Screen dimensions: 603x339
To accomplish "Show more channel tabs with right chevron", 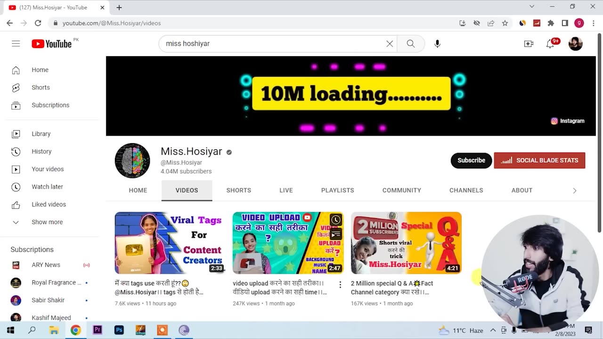I will [x=575, y=191].
